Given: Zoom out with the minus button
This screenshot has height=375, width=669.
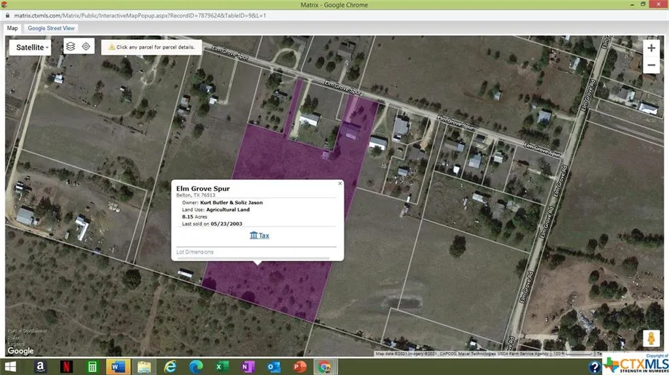Looking at the screenshot, I should coord(651,65).
